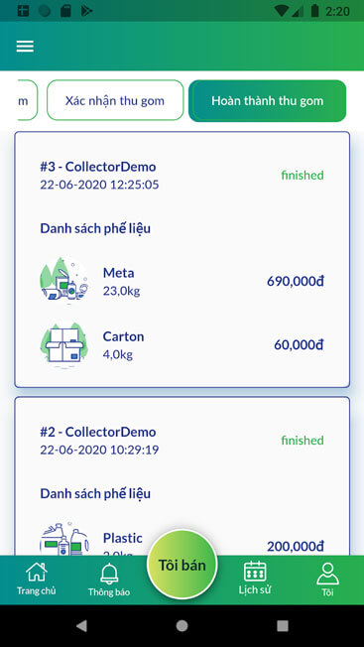Screen dimensions: 364x647
Task: Tap Carton 4,0kg item row
Action: click(182, 344)
